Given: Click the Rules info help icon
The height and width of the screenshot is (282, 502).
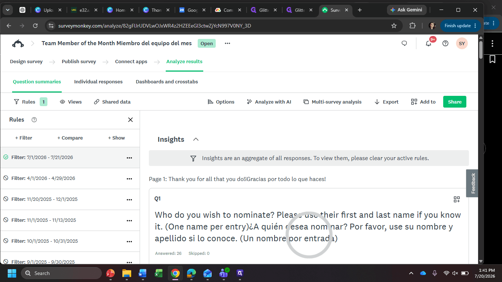Looking at the screenshot, I should 34,120.
